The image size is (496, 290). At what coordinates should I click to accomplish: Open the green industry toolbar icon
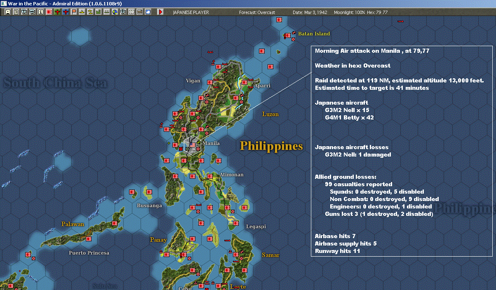click(x=99, y=12)
